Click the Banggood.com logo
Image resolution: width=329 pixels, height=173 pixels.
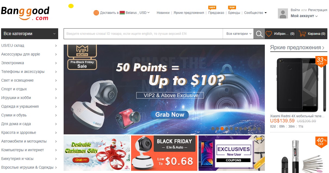coord(25,13)
